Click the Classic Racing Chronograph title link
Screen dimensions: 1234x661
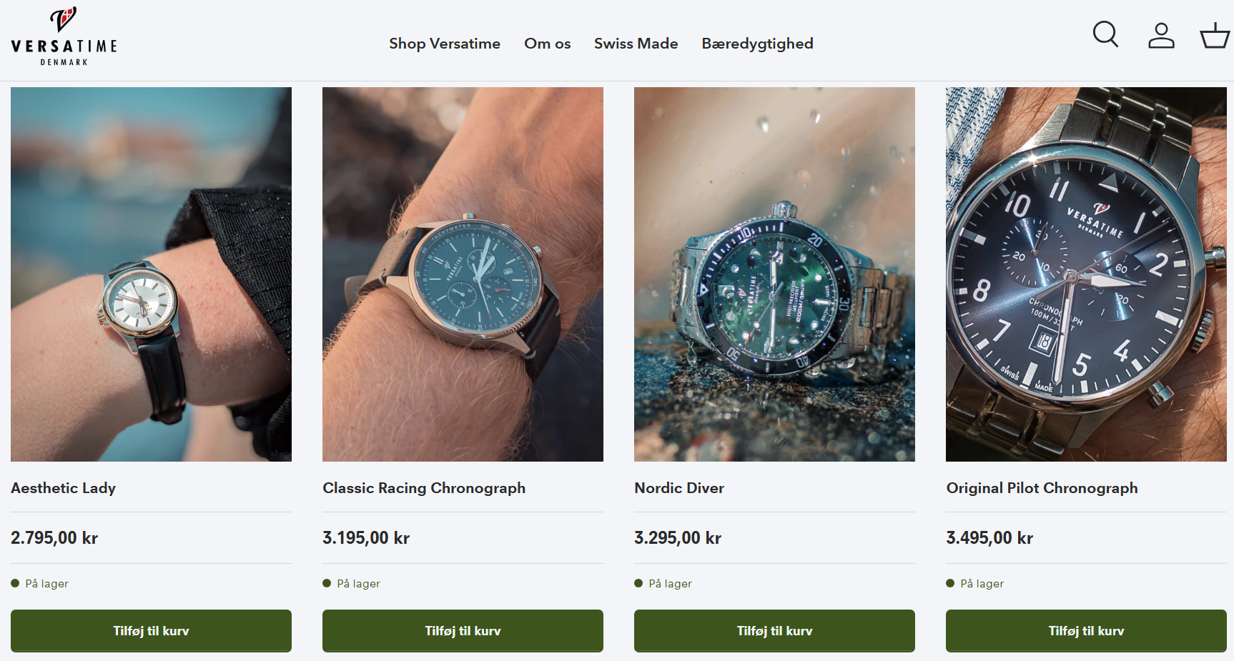pos(424,488)
